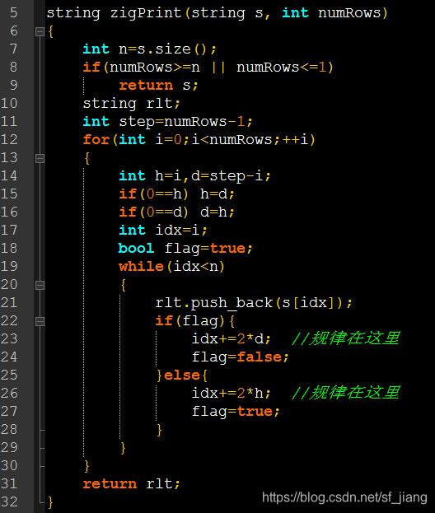435x513 pixels.
Task: Collapse the while-loop fold at line 20
Action: click(40, 285)
